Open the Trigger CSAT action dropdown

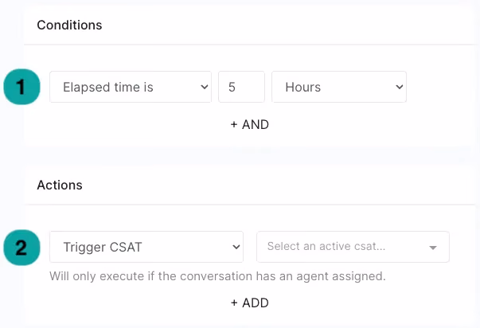[146, 247]
